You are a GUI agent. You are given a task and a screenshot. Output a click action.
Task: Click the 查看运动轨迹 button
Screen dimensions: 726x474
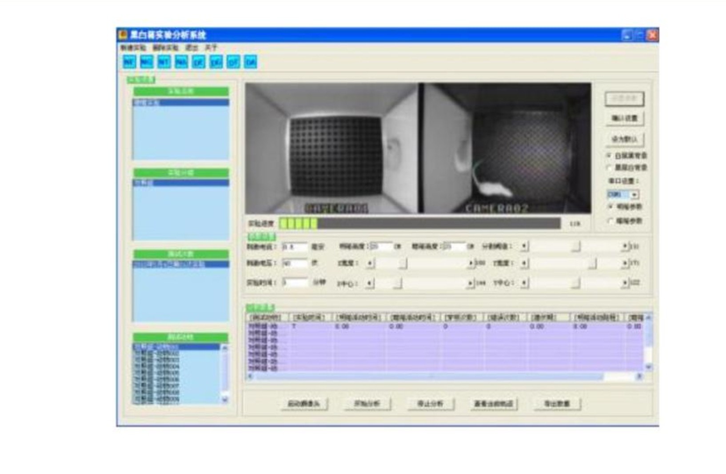(x=493, y=404)
